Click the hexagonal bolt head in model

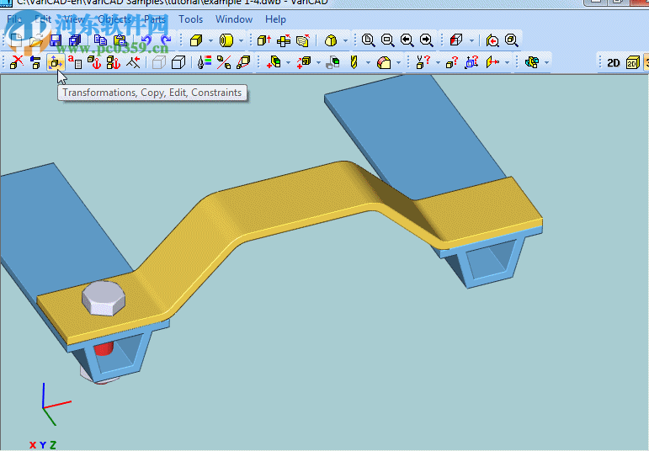(x=104, y=299)
